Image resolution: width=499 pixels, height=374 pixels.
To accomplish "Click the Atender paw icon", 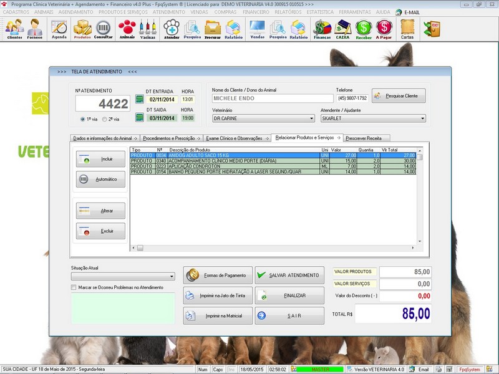I will tap(172, 29).
